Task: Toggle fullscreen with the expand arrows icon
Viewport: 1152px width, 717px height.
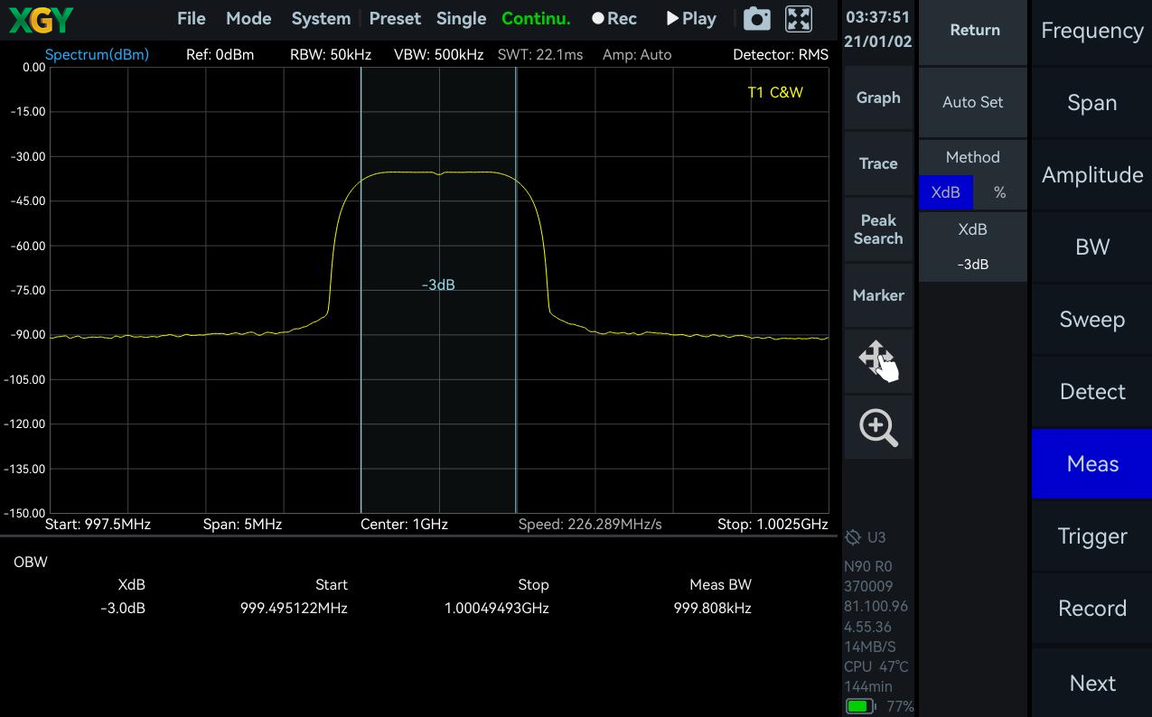Action: [x=799, y=19]
